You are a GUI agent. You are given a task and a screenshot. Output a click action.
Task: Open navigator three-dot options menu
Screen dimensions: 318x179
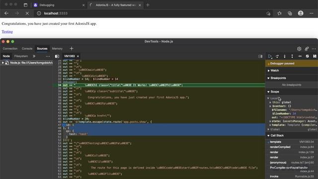[x=48, y=56]
